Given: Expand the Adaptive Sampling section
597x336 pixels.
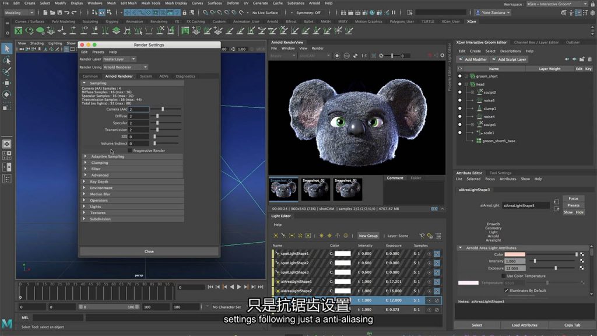Looking at the screenshot, I should pyautogui.click(x=85, y=156).
